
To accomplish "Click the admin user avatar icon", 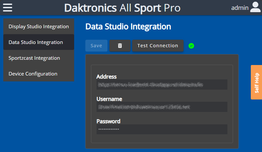I will pyautogui.click(x=255, y=7).
